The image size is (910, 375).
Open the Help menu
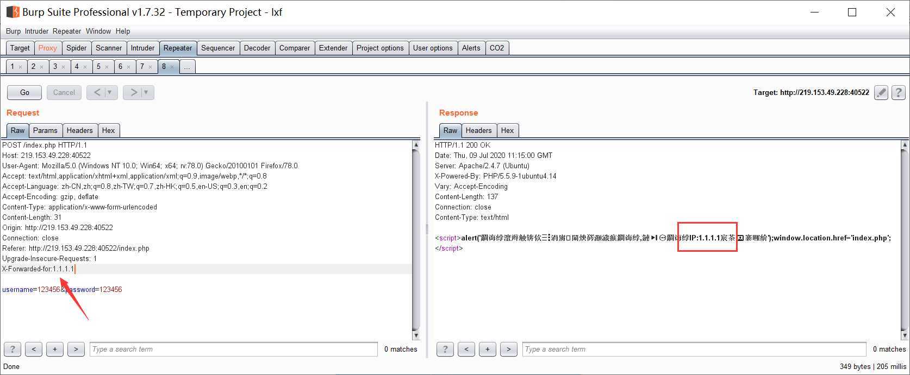(123, 31)
